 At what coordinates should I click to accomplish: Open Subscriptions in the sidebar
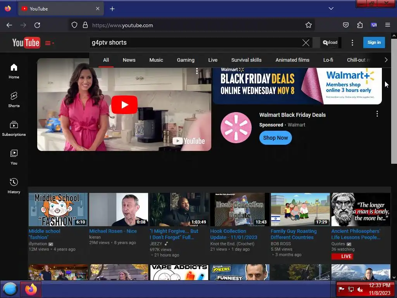pos(14,128)
